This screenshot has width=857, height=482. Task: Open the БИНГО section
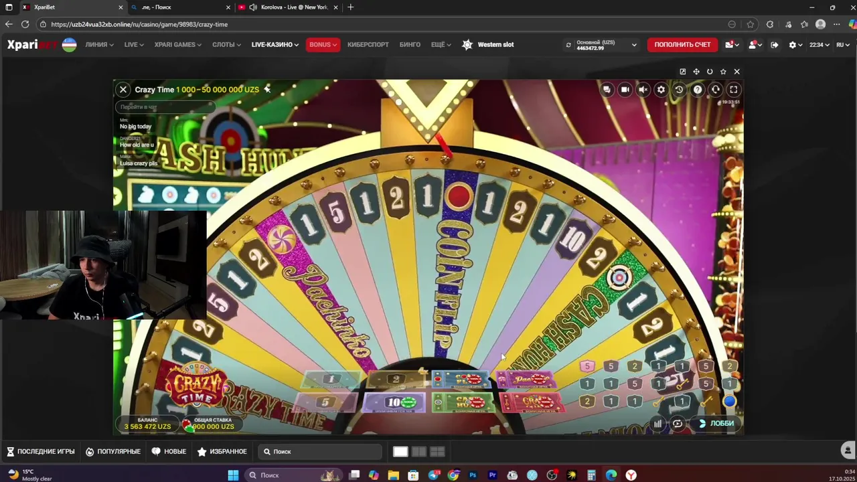(410, 45)
